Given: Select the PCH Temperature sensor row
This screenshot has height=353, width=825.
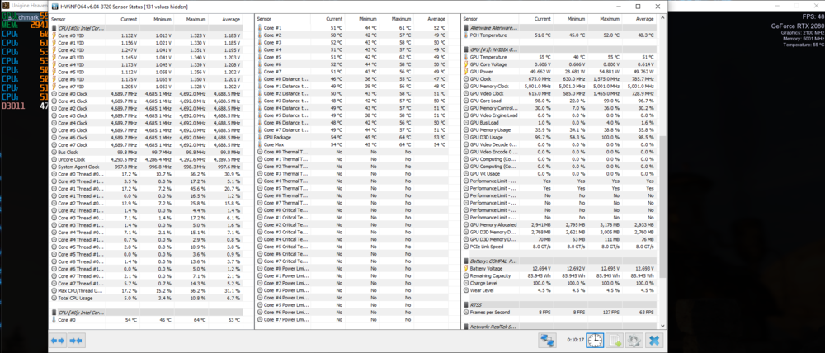Looking at the screenshot, I should 495,35.
